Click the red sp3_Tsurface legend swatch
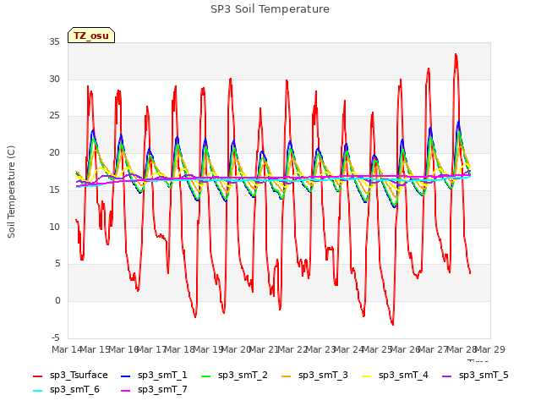 (x=37, y=376)
